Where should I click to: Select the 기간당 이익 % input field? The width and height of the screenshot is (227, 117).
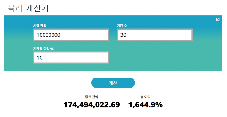point(71,58)
